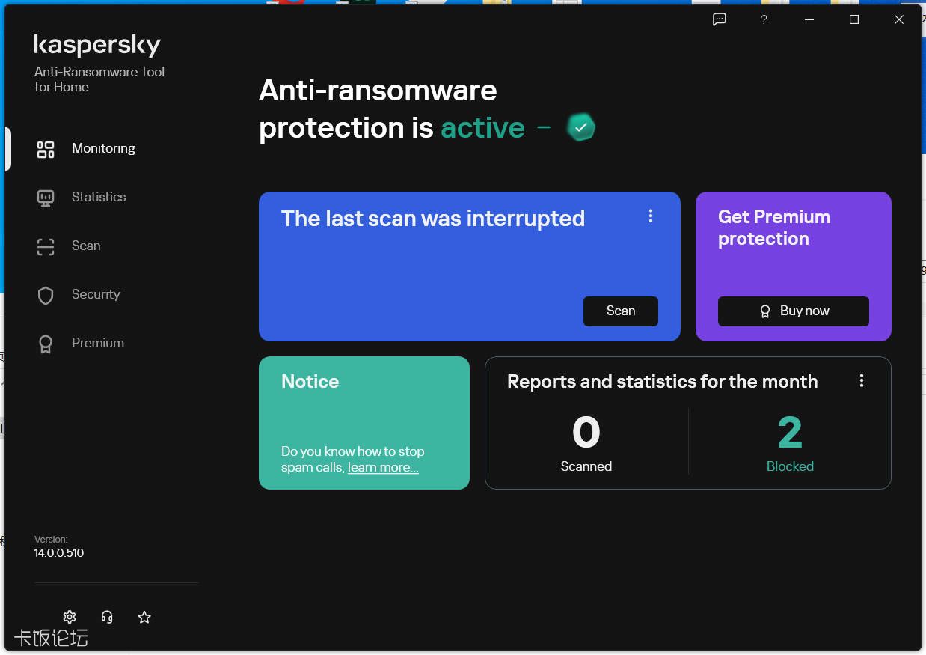Open the scan card three-dot menu

[x=651, y=216]
